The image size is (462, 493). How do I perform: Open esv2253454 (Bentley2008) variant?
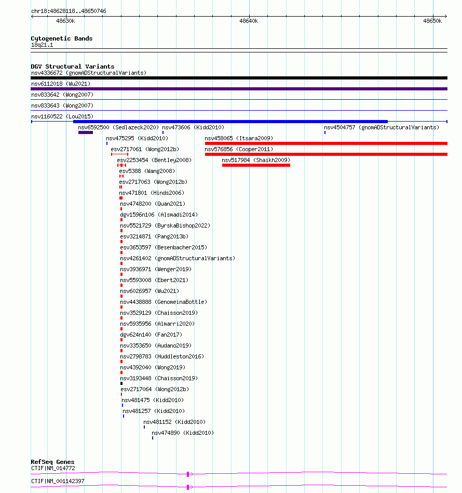pyautogui.click(x=154, y=160)
